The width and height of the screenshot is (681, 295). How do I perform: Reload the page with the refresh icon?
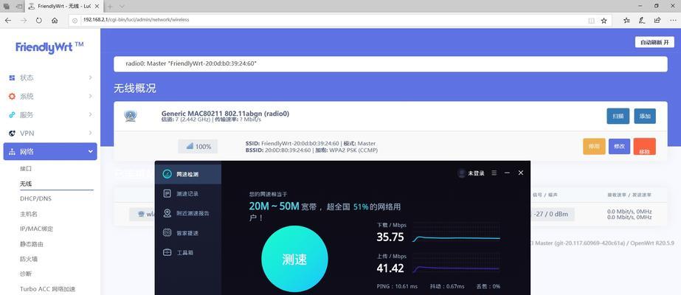click(39, 21)
